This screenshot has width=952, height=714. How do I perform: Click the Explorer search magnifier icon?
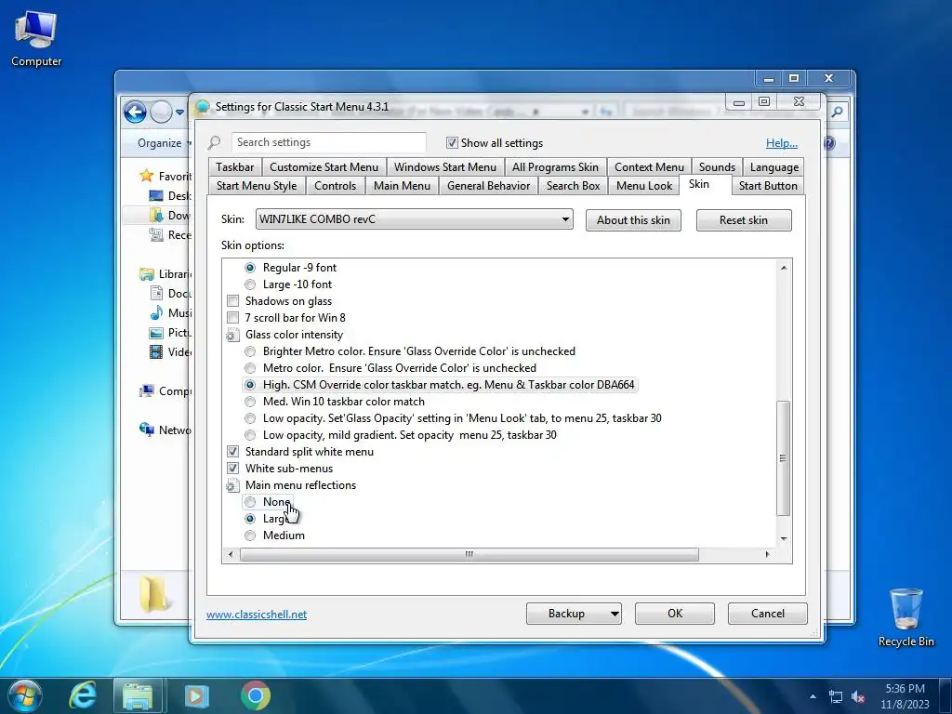(x=838, y=112)
